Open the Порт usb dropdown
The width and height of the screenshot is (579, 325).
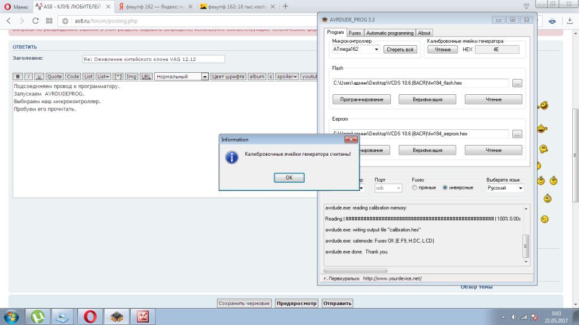pyautogui.click(x=388, y=188)
